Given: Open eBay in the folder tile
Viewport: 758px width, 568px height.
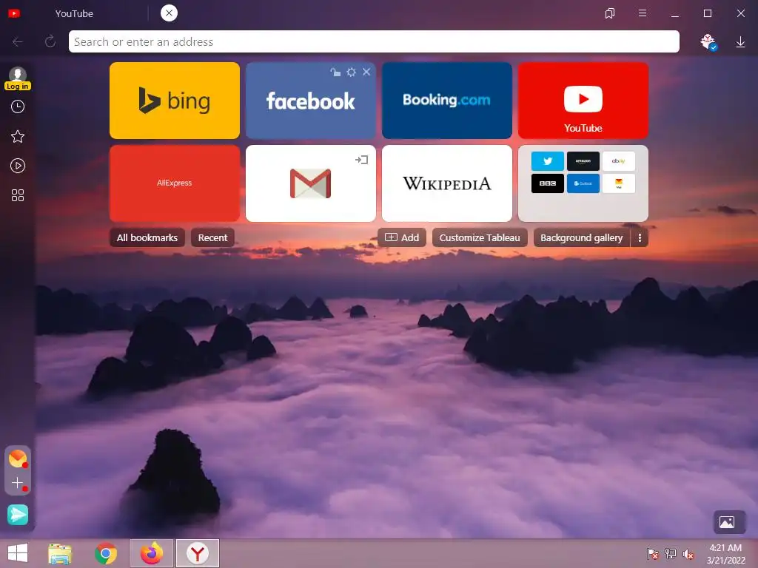Looking at the screenshot, I should pyautogui.click(x=619, y=161).
